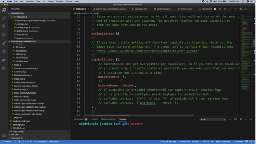The image size is (256, 144).
Task: Open editor More Actions ellipsis
Action: (251, 9)
